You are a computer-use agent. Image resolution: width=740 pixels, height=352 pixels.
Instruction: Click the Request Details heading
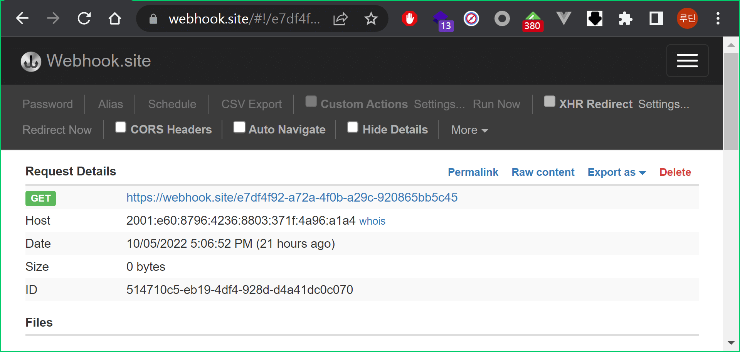point(71,171)
